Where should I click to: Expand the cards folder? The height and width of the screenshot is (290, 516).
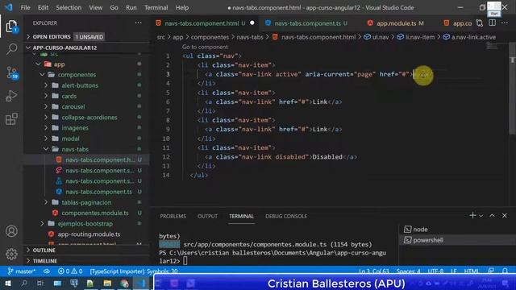[x=46, y=96]
